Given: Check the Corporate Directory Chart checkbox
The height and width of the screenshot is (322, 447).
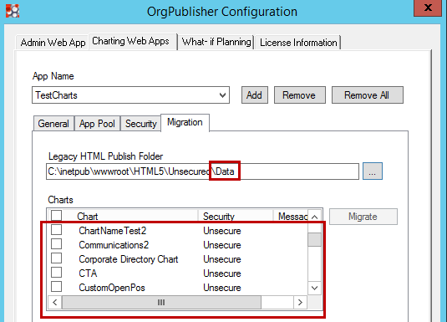Looking at the screenshot, I should (56, 258).
